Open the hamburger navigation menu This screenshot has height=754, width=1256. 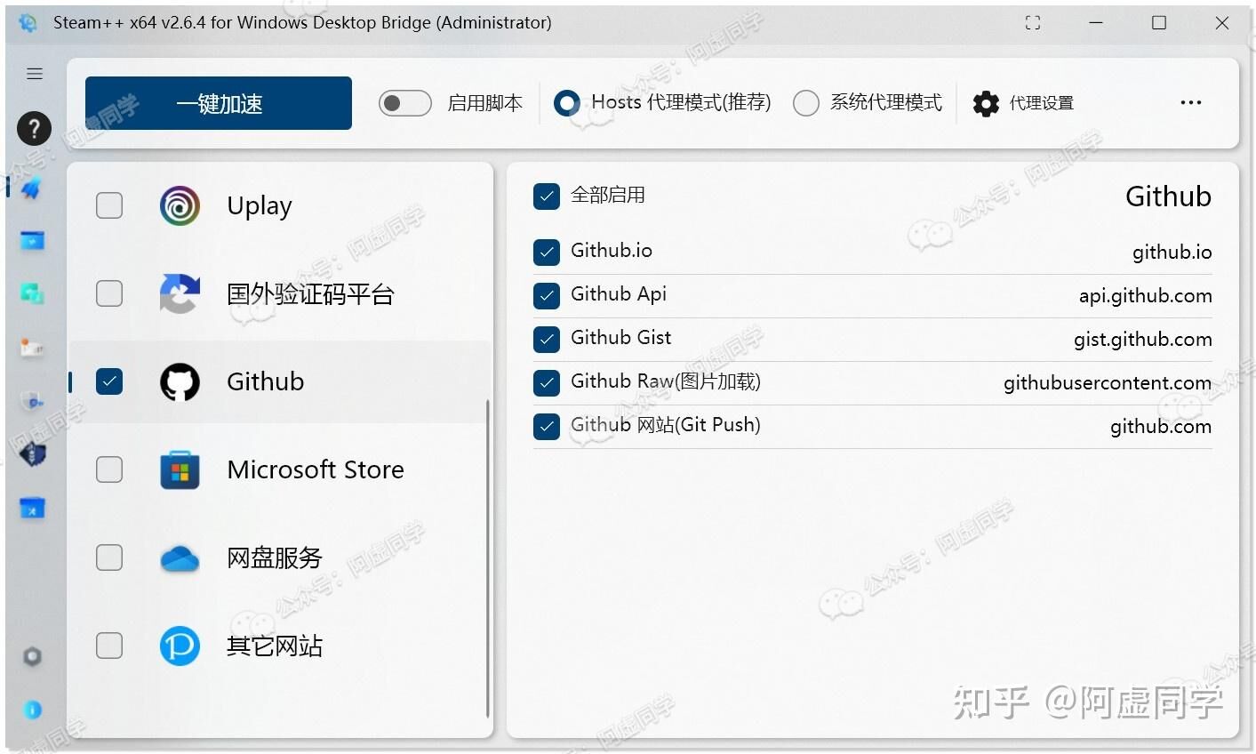[x=35, y=74]
